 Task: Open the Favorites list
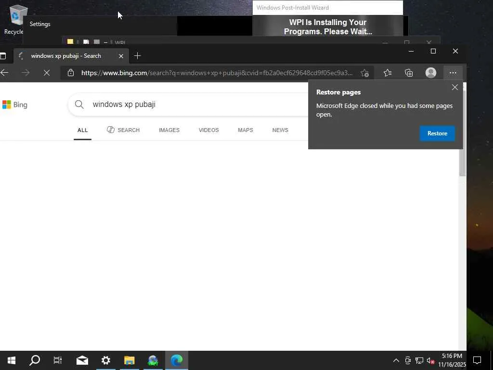(388, 73)
